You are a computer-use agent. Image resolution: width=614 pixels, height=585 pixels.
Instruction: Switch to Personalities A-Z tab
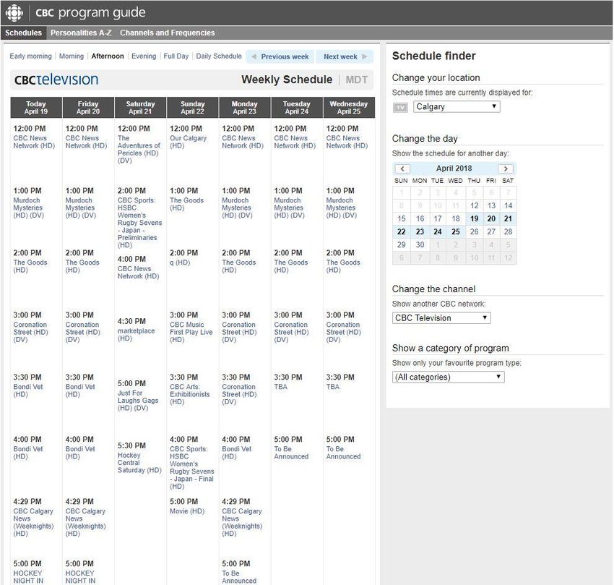(x=81, y=33)
